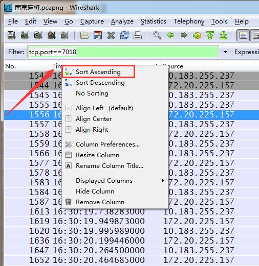Image resolution: width=259 pixels, height=266 pixels.
Task: Choose Align Right alignment option
Action: pos(92,130)
